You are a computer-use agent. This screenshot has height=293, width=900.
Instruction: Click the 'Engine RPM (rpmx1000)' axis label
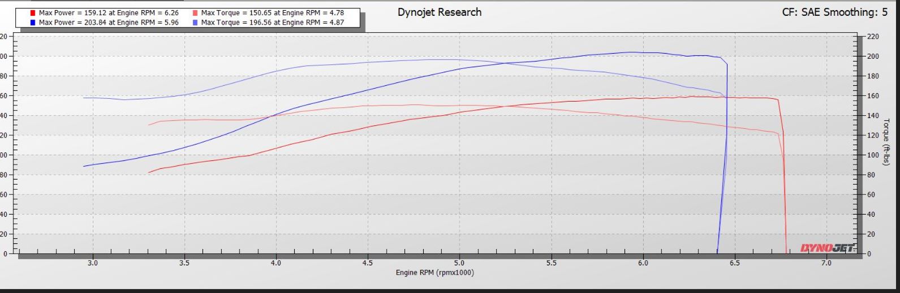pos(434,273)
